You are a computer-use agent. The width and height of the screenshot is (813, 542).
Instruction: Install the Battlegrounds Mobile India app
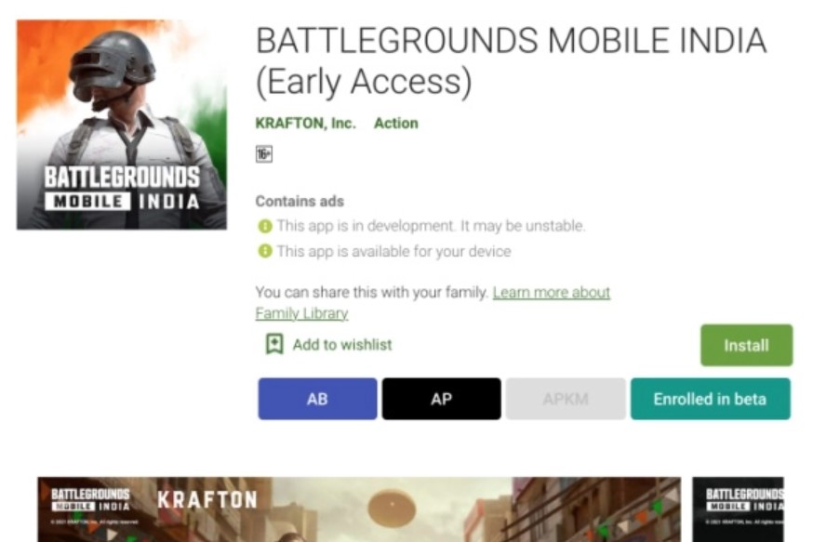[x=746, y=345]
